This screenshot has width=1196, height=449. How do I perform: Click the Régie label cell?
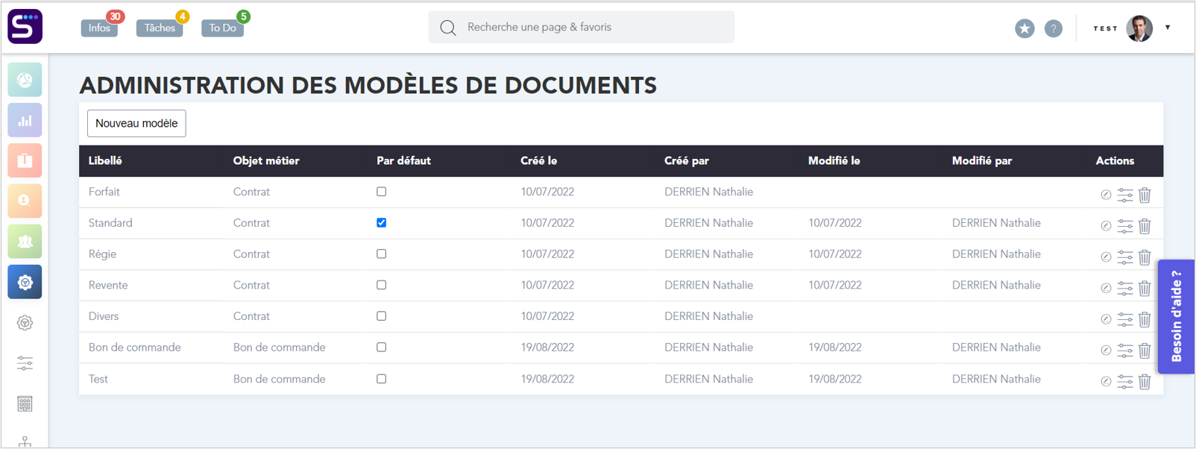[x=102, y=254]
